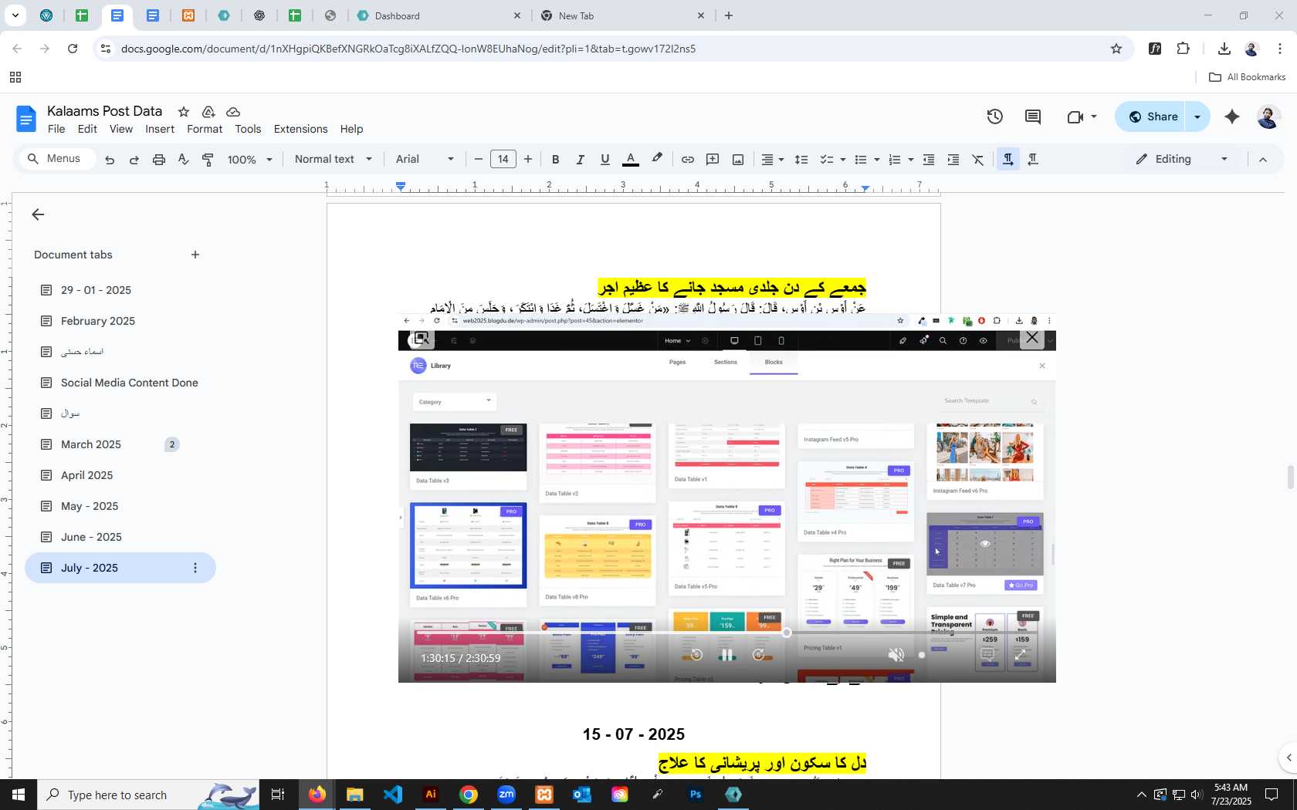Increase the font size with the plus button
Image resolution: width=1297 pixels, height=810 pixels.
pos(528,160)
